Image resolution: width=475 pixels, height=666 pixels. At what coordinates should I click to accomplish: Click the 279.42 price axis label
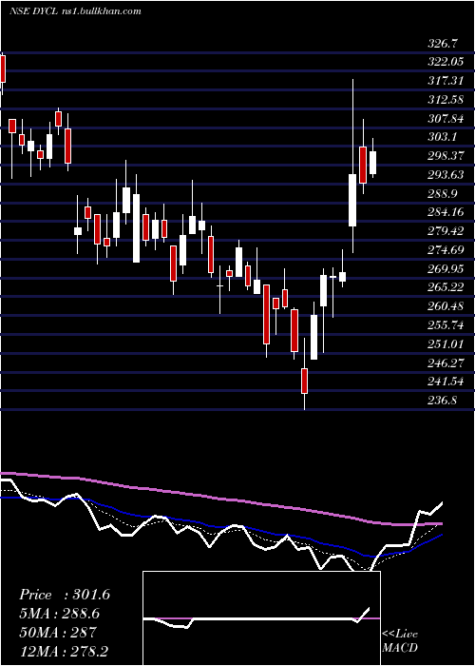pos(446,231)
